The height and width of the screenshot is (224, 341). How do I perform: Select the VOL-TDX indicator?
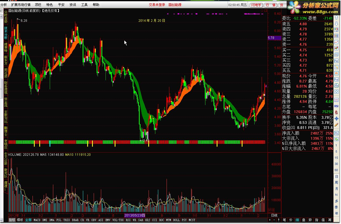pyautogui.click(x=118, y=220)
